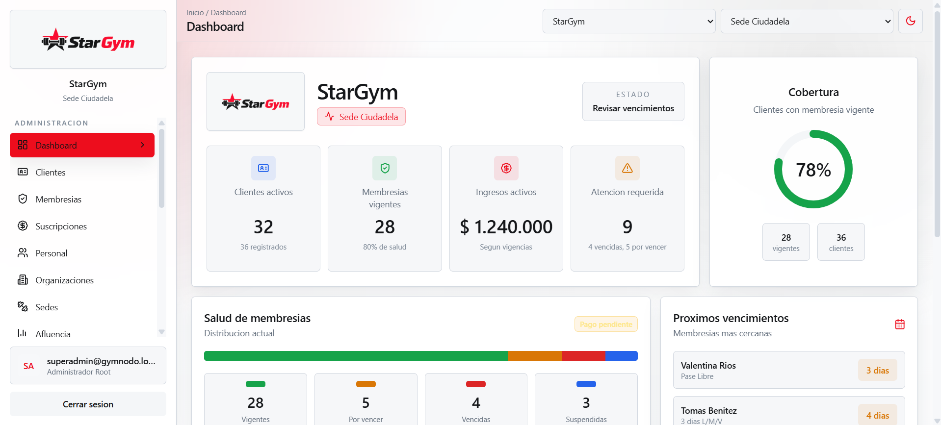Click the green shield icon in Membresias vigentes
The image size is (941, 425).
point(385,168)
